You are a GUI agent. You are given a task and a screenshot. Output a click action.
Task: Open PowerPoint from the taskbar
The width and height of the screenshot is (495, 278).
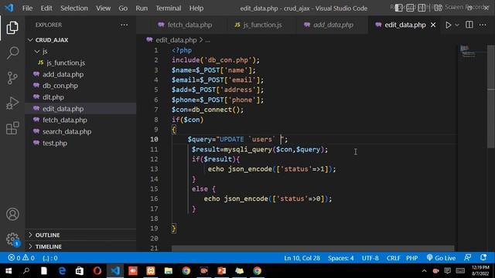[222, 271]
